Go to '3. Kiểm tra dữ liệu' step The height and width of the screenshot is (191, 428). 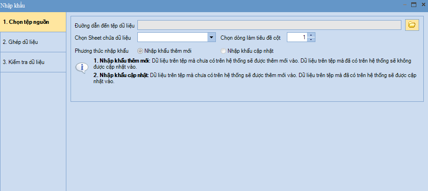33,62
